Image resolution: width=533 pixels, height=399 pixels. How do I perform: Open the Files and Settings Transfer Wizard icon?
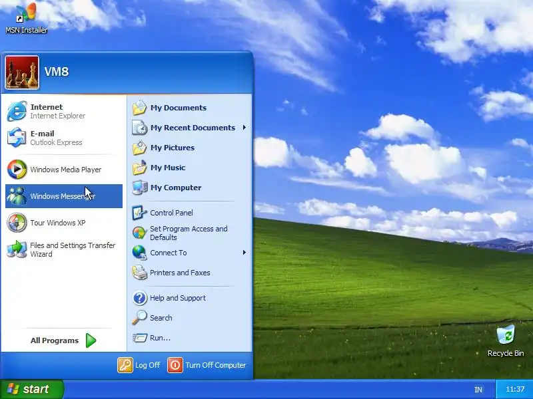pyautogui.click(x=17, y=249)
